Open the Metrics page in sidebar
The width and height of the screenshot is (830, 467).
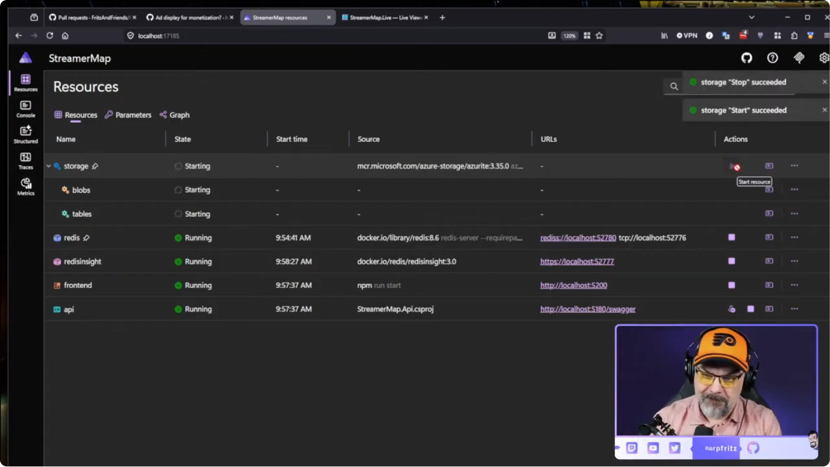pos(26,186)
